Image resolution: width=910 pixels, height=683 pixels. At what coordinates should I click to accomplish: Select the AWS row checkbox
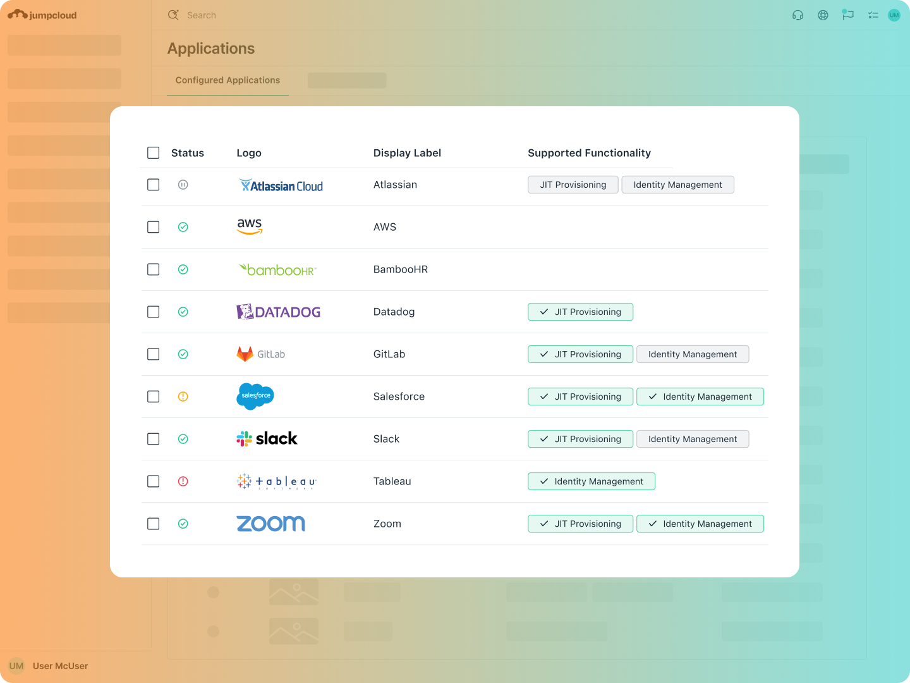pos(154,226)
